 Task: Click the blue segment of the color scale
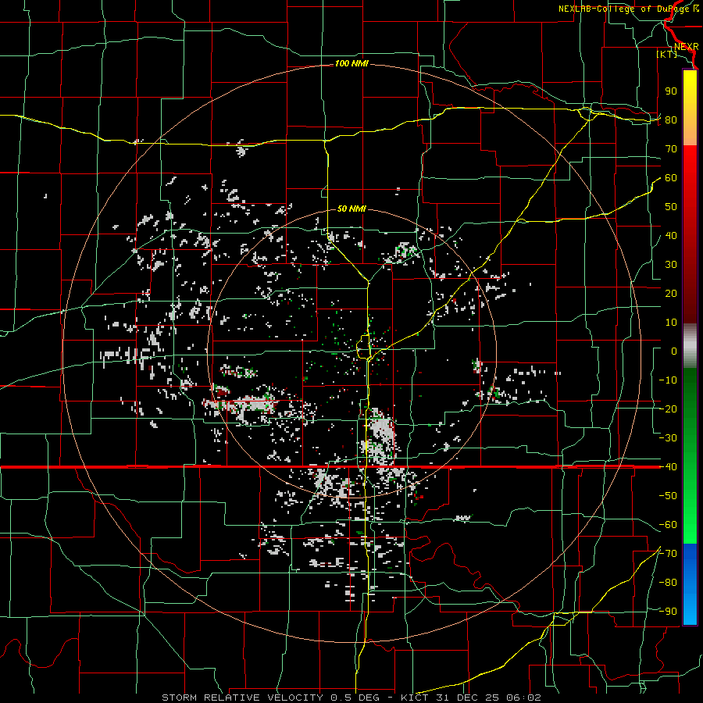pos(690,584)
